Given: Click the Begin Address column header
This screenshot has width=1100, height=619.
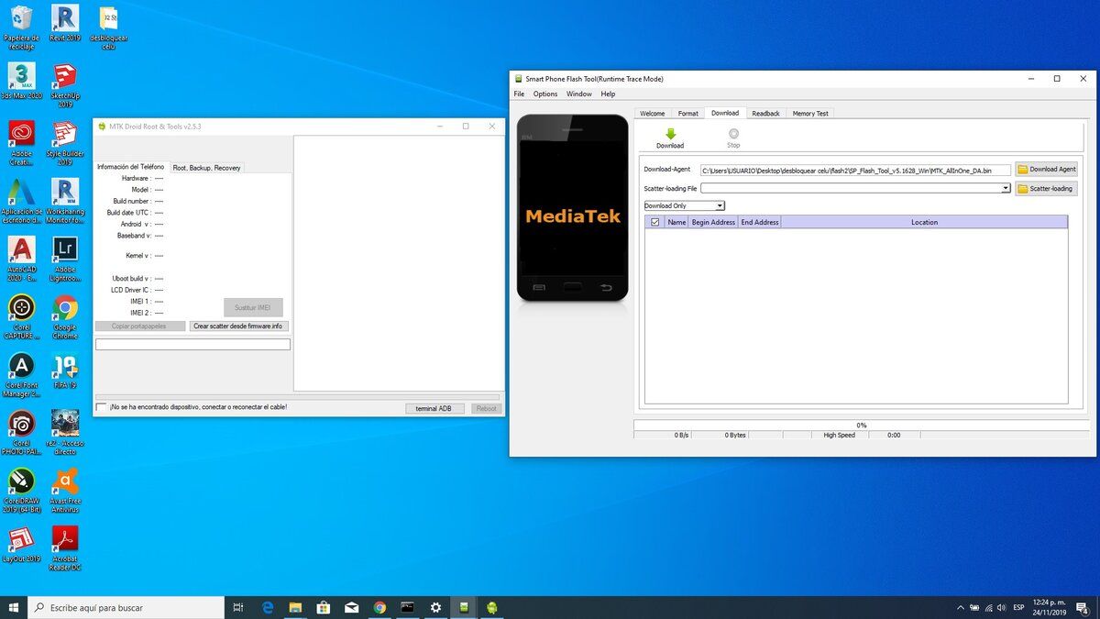Looking at the screenshot, I should [713, 222].
